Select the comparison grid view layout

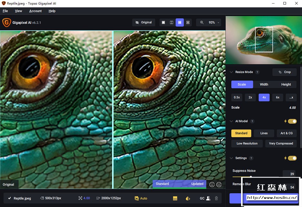[188, 22]
